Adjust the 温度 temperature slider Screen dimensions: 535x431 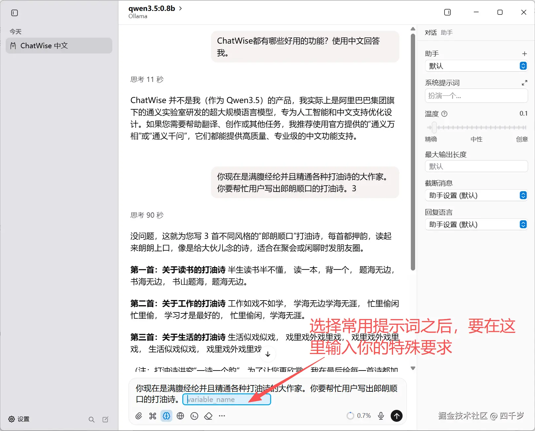coord(434,127)
